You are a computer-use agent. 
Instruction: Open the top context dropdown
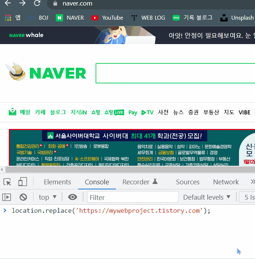point(47,197)
